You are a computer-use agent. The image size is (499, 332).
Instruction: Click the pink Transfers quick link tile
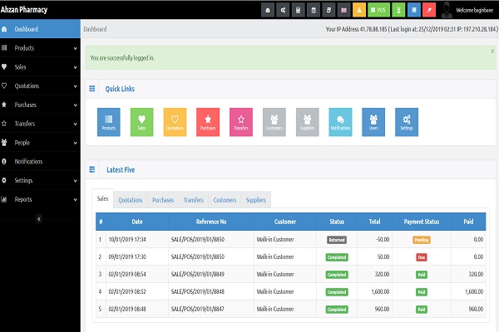(x=241, y=122)
